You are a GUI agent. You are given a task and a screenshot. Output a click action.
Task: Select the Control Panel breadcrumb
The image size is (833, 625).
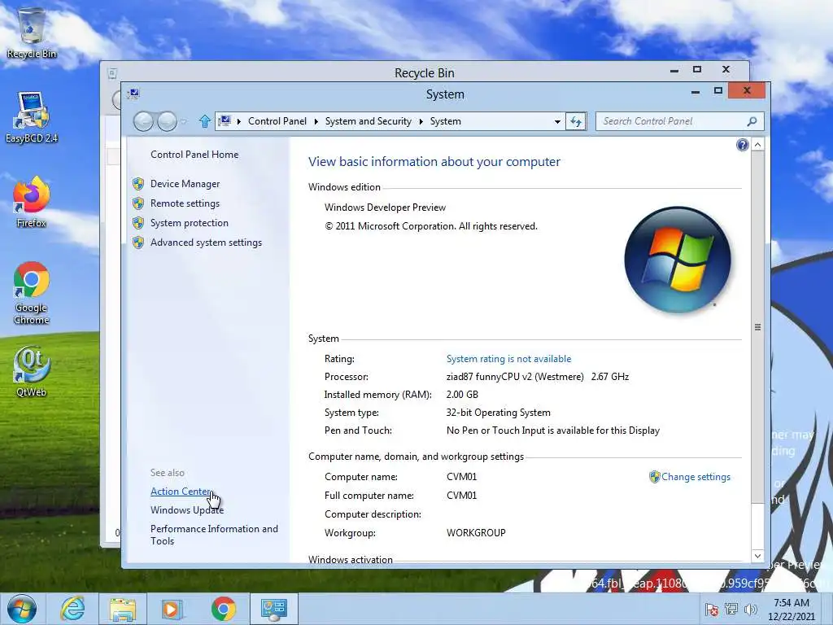coord(277,121)
